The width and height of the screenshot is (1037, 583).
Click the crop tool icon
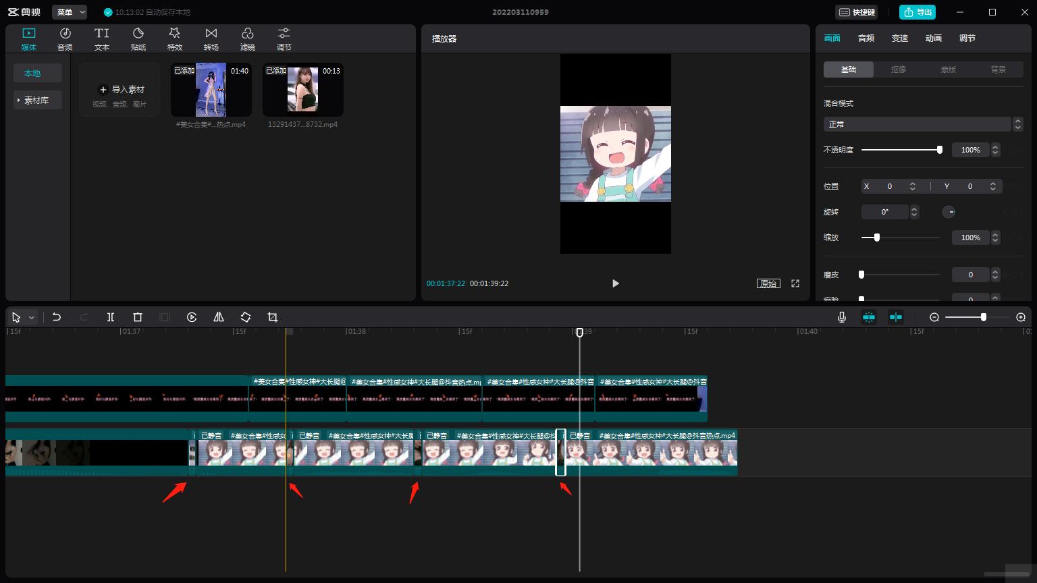click(x=273, y=317)
